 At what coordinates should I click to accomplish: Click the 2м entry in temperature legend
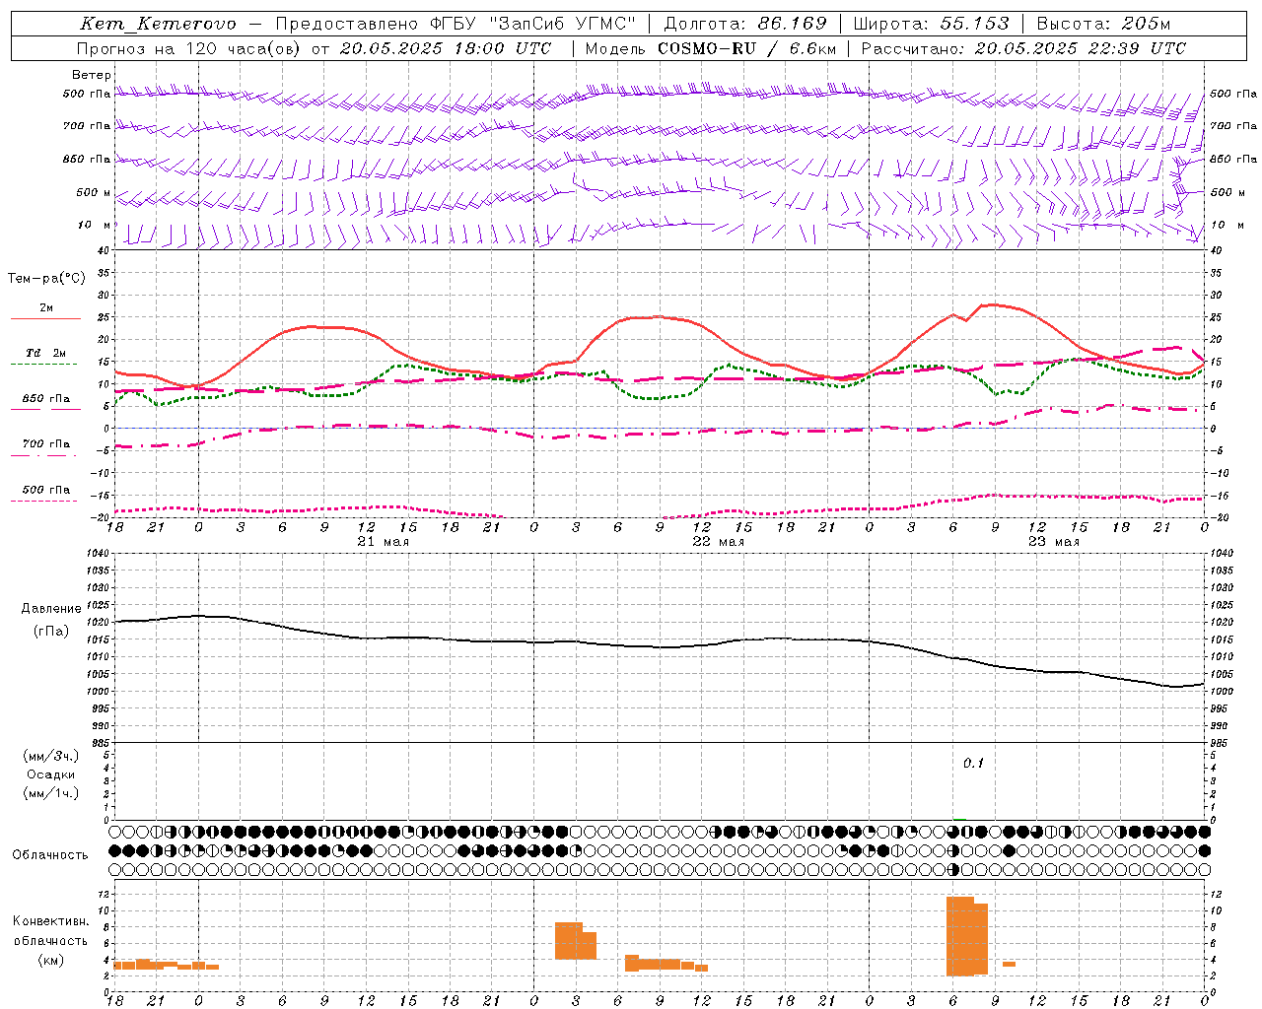pyautogui.click(x=46, y=308)
